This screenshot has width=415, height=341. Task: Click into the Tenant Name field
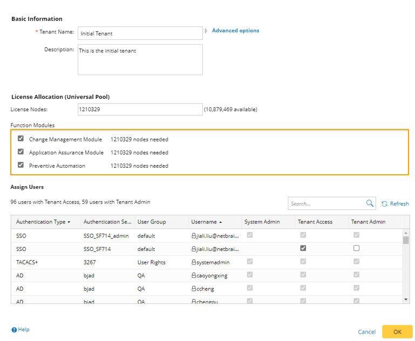140,33
